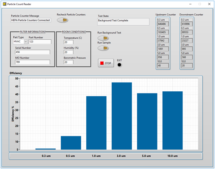Click the Upstream Counter heading
This screenshot has height=169, width=215.
[x=166, y=14]
